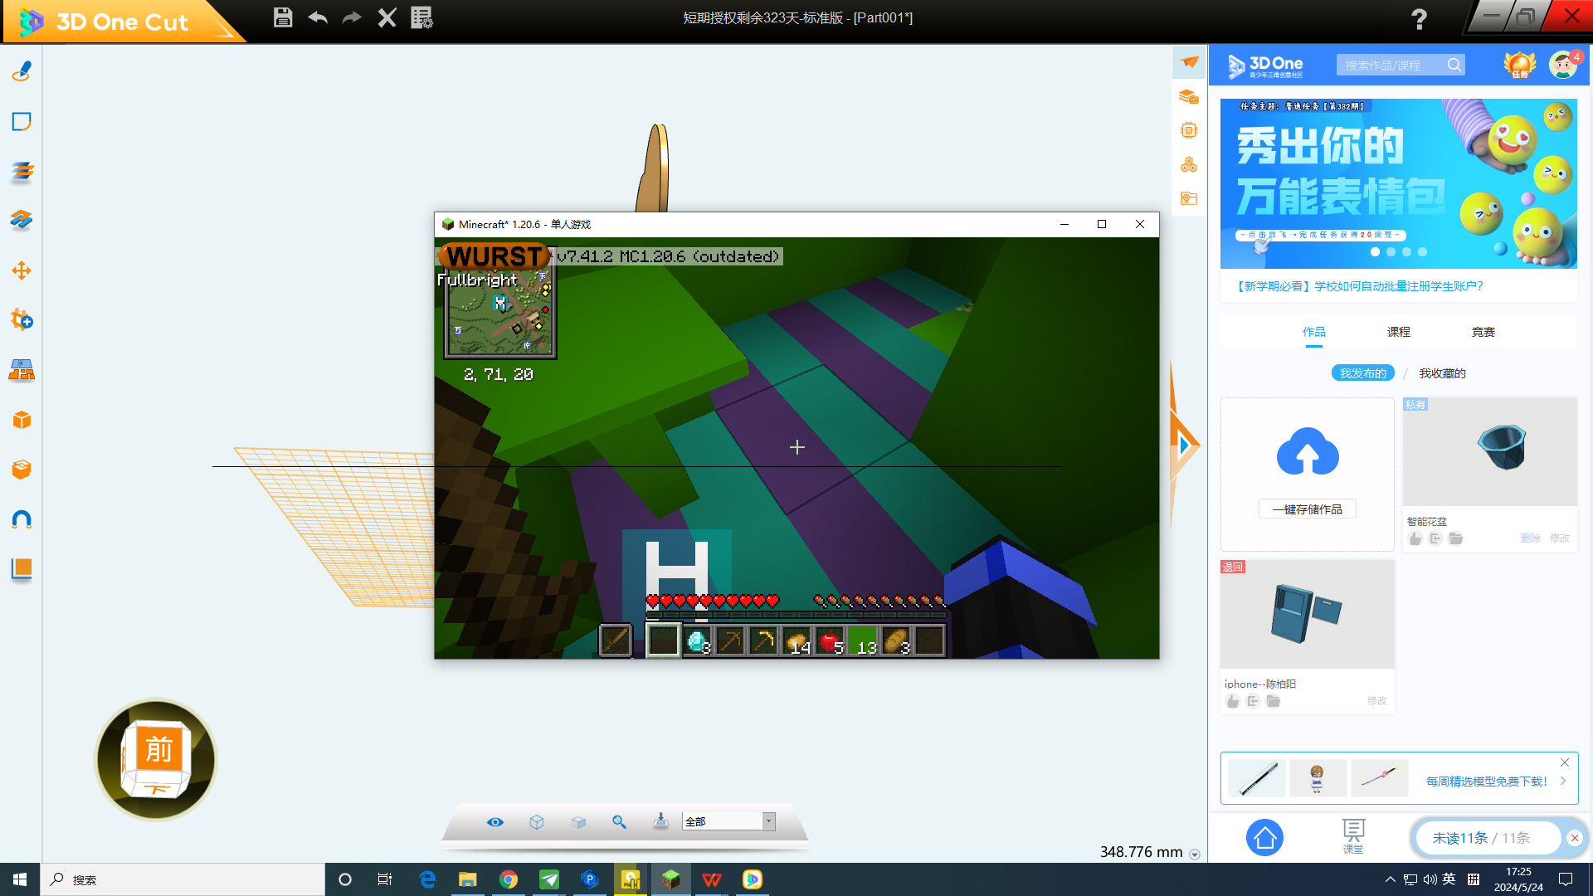Select the magnet snap tool
Image resolution: width=1593 pixels, height=896 pixels.
[22, 520]
